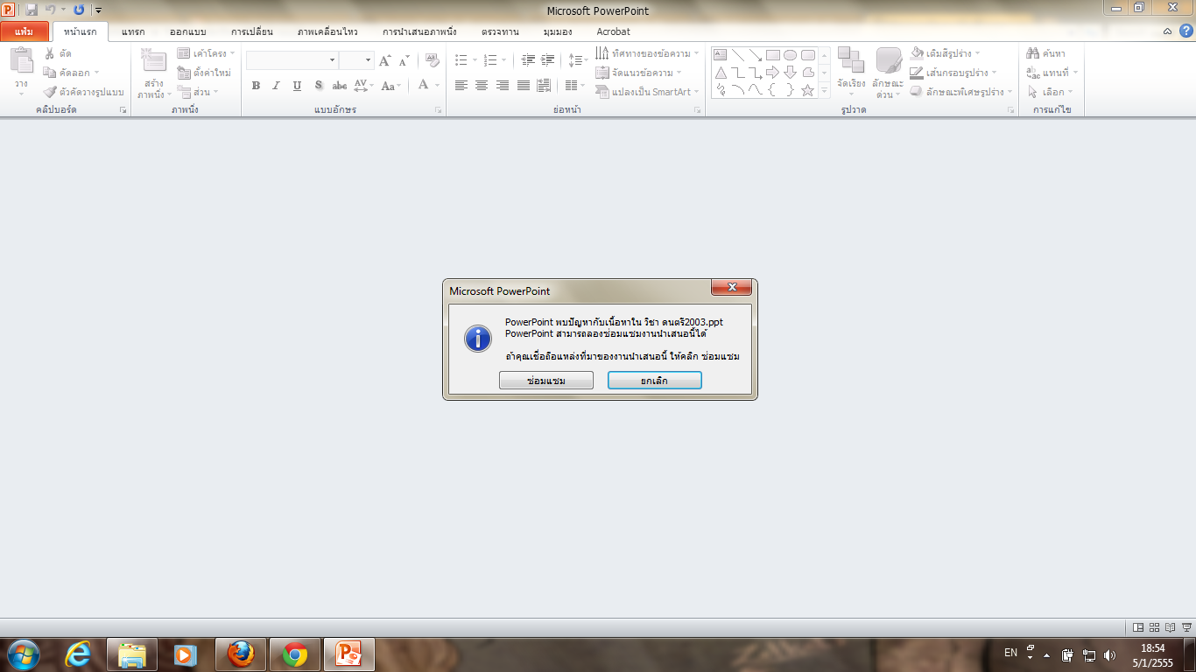The image size is (1196, 672).
Task: Expand the shapes gallery More arrow
Action: click(824, 91)
